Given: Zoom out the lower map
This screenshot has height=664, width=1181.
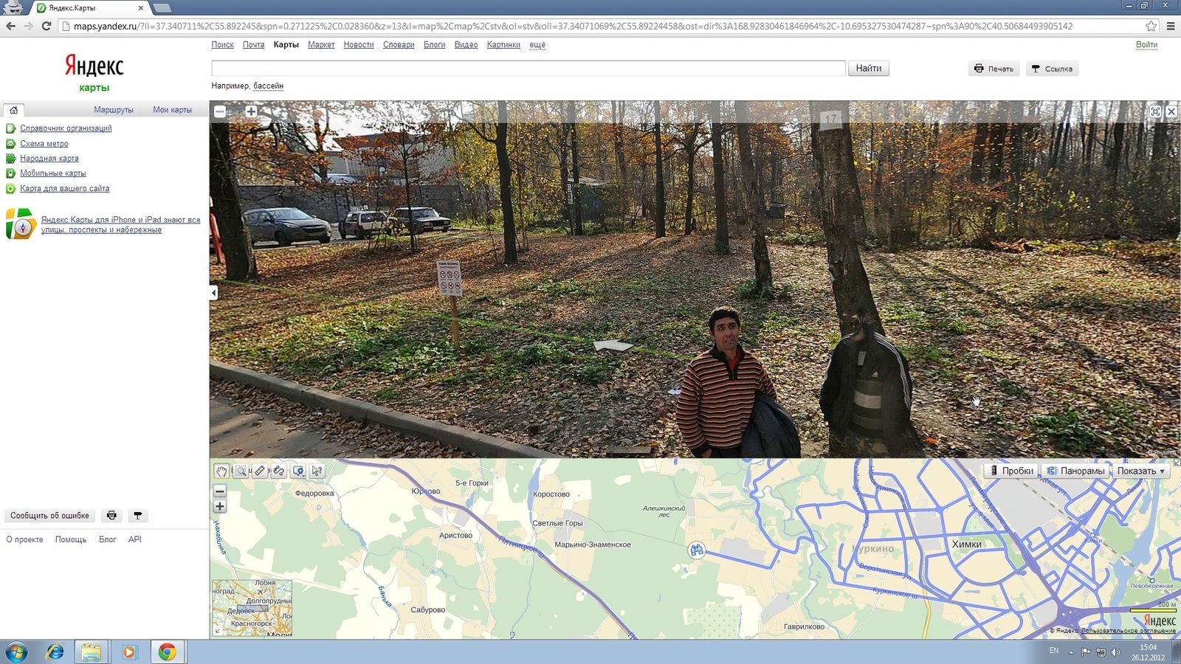Looking at the screenshot, I should tap(219, 491).
